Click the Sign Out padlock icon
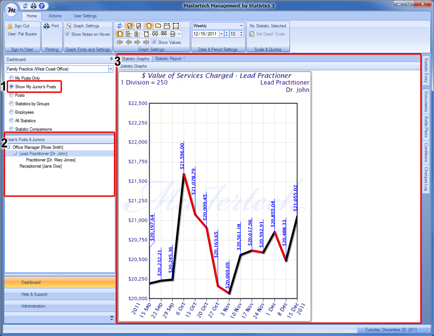The width and height of the screenshot is (434, 336). tap(10, 26)
